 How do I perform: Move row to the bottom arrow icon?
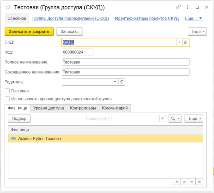[x=199, y=182]
